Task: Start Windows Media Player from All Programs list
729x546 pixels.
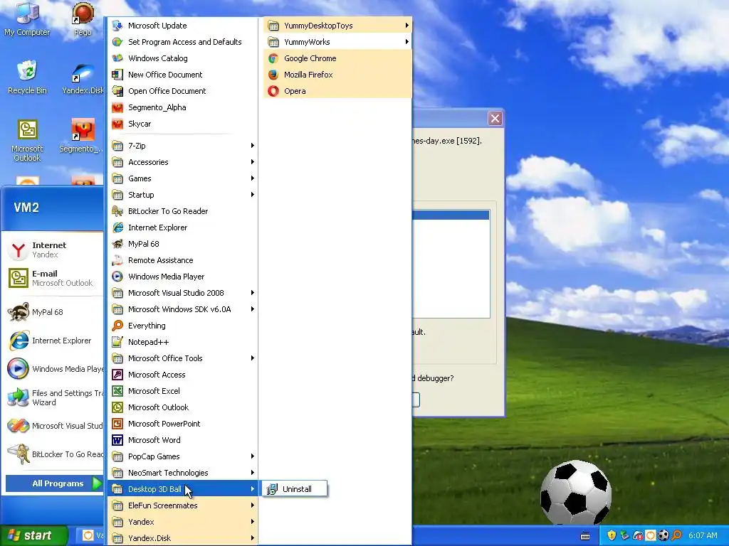Action: 183,277
